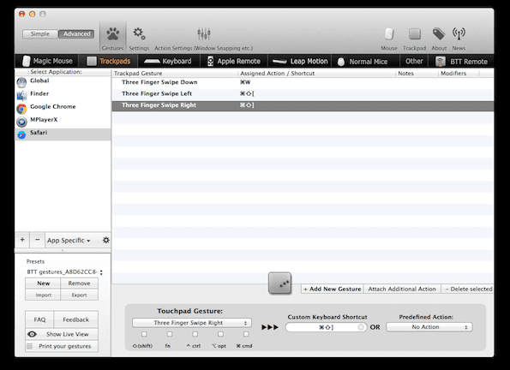510x370 pixels.
Task: Select Global in the application list
Action: (63, 82)
